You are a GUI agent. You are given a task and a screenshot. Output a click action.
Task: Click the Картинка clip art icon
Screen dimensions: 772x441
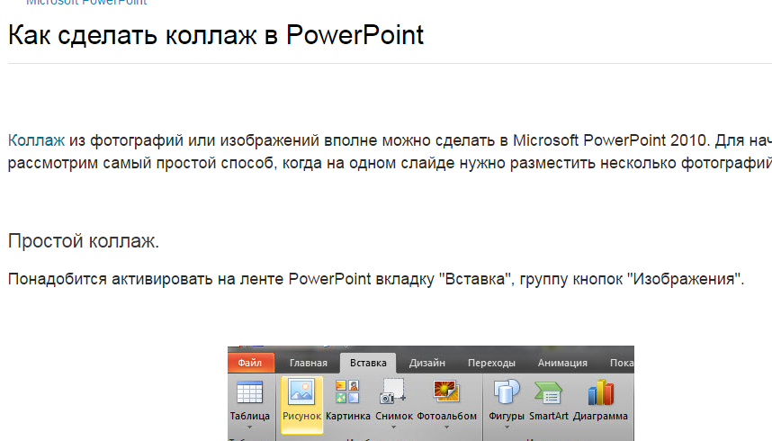347,391
